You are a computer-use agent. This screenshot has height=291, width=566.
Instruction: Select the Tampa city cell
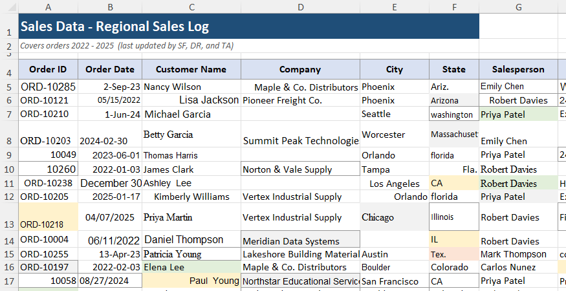point(395,169)
